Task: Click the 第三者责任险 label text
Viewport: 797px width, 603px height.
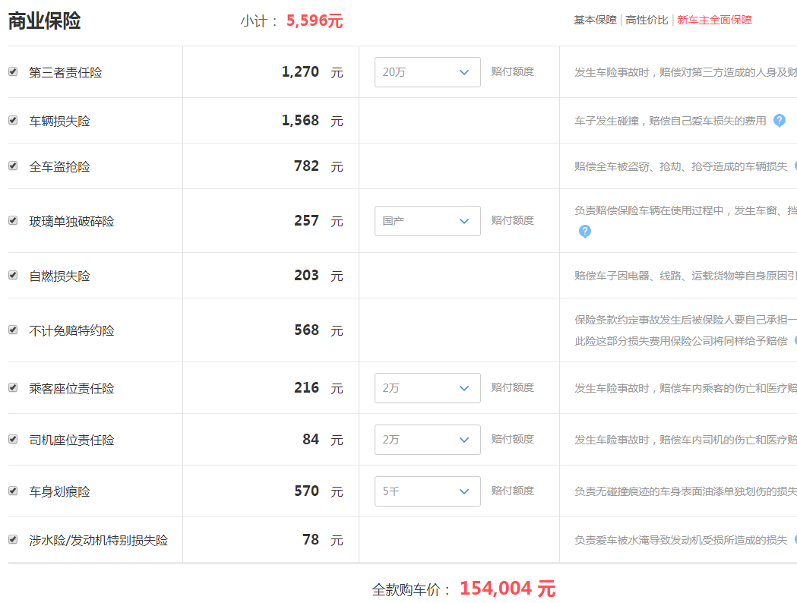Action: [x=65, y=72]
